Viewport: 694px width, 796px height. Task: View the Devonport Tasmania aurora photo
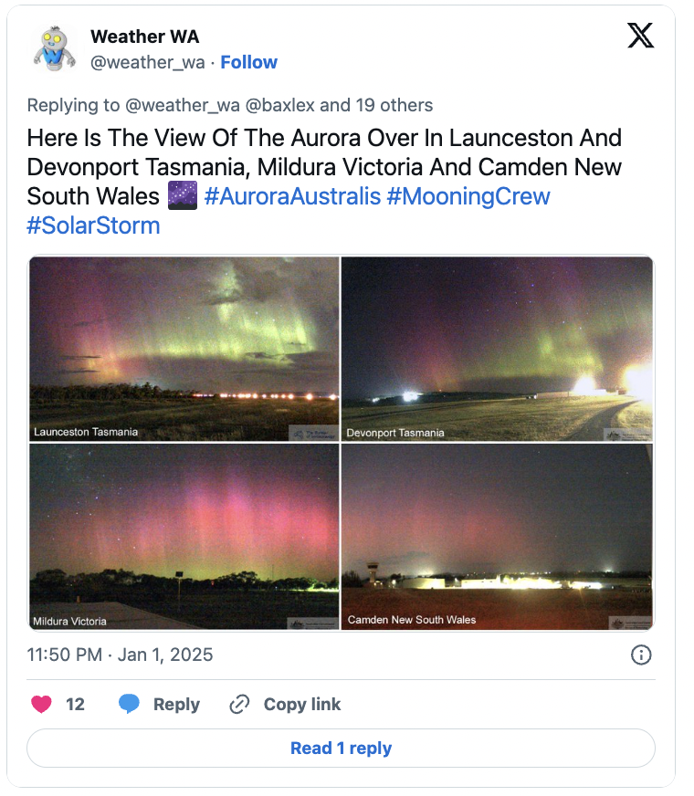(497, 349)
